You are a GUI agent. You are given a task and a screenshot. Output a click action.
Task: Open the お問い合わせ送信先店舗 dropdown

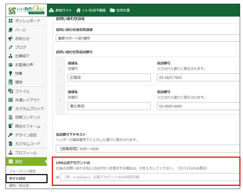147,38
